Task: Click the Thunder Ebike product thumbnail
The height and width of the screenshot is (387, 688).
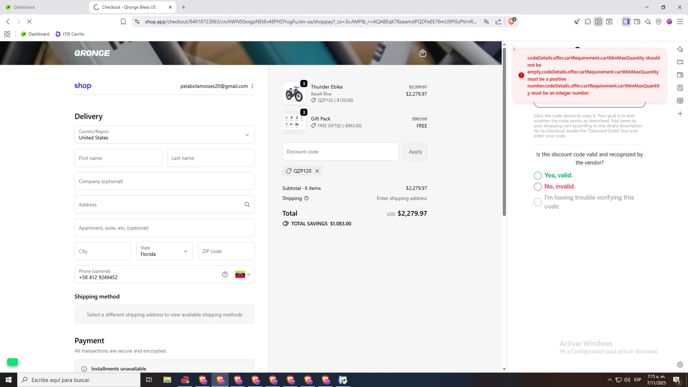Action: (294, 94)
